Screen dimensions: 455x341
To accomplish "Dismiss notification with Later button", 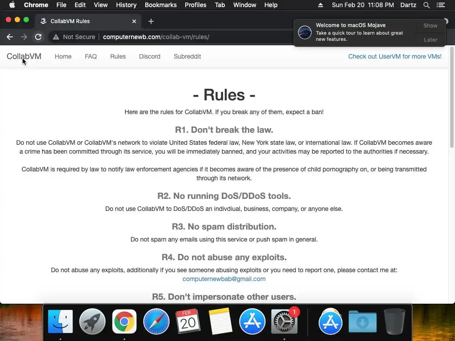I will (430, 40).
